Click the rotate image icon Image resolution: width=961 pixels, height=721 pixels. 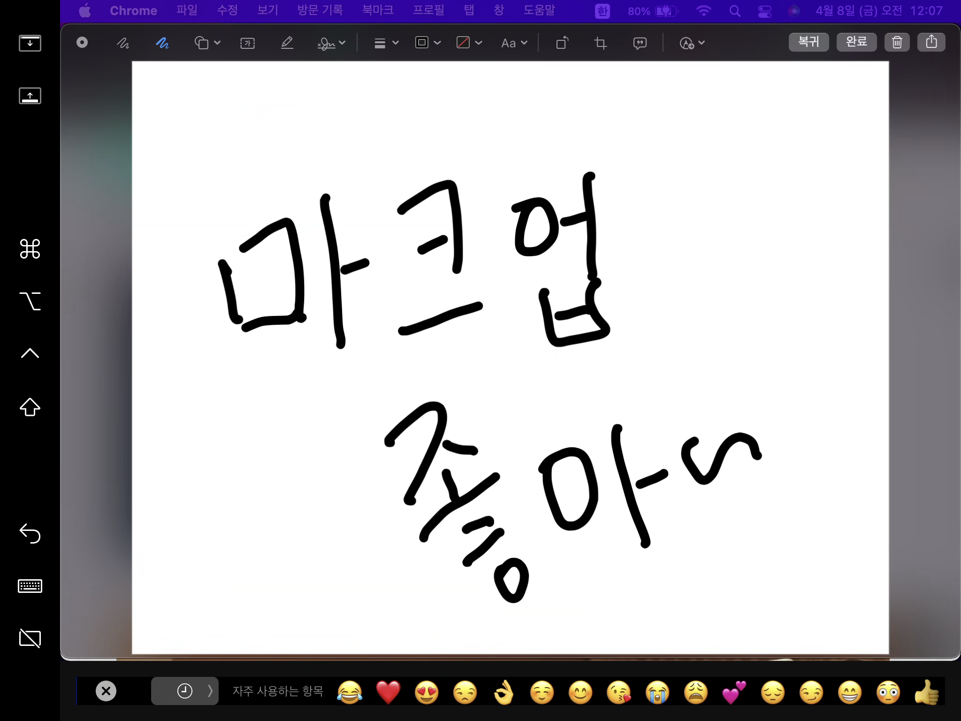[562, 43]
